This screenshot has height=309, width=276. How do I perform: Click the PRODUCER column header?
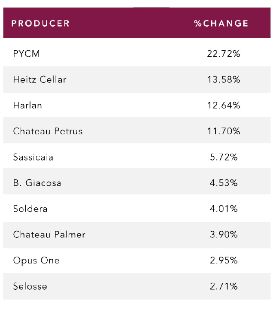pyautogui.click(x=40, y=24)
